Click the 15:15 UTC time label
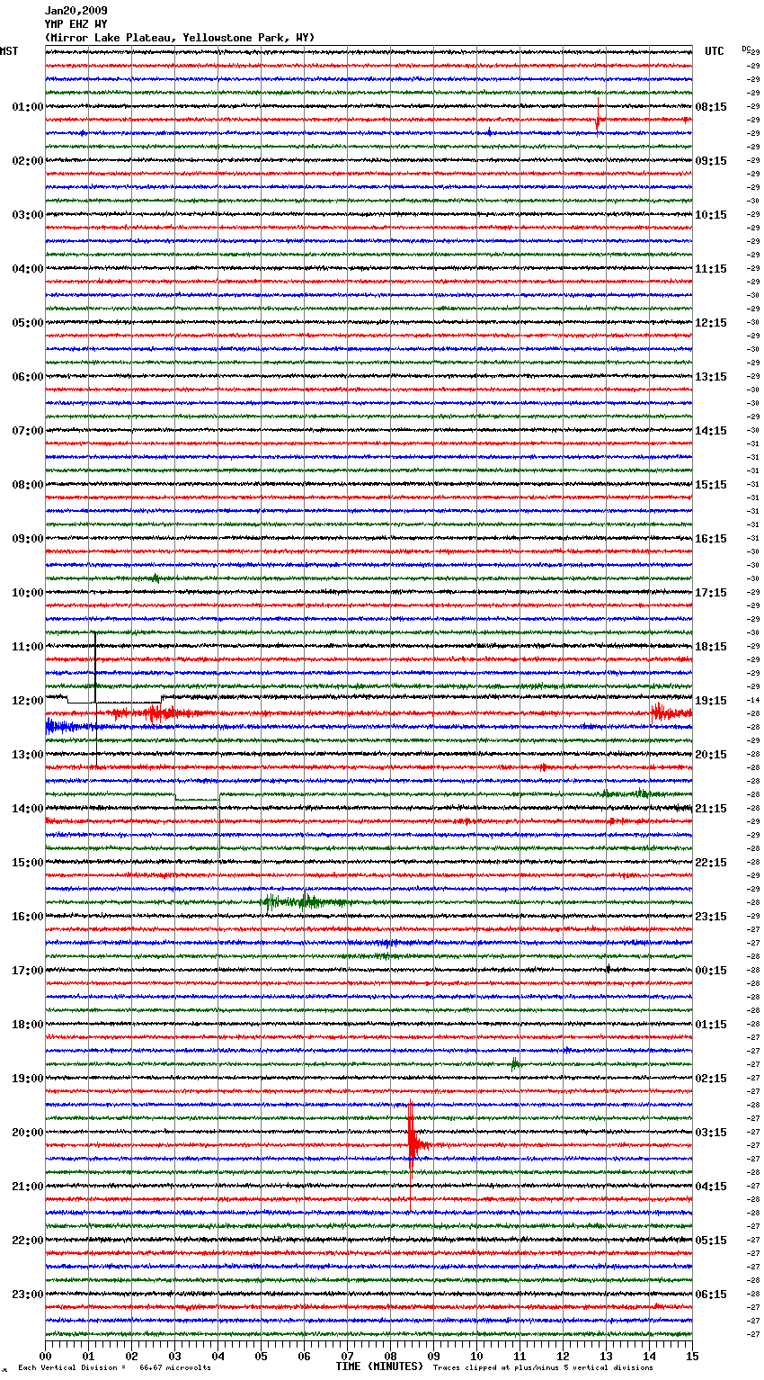This screenshot has width=764, height=1380. coord(711,485)
